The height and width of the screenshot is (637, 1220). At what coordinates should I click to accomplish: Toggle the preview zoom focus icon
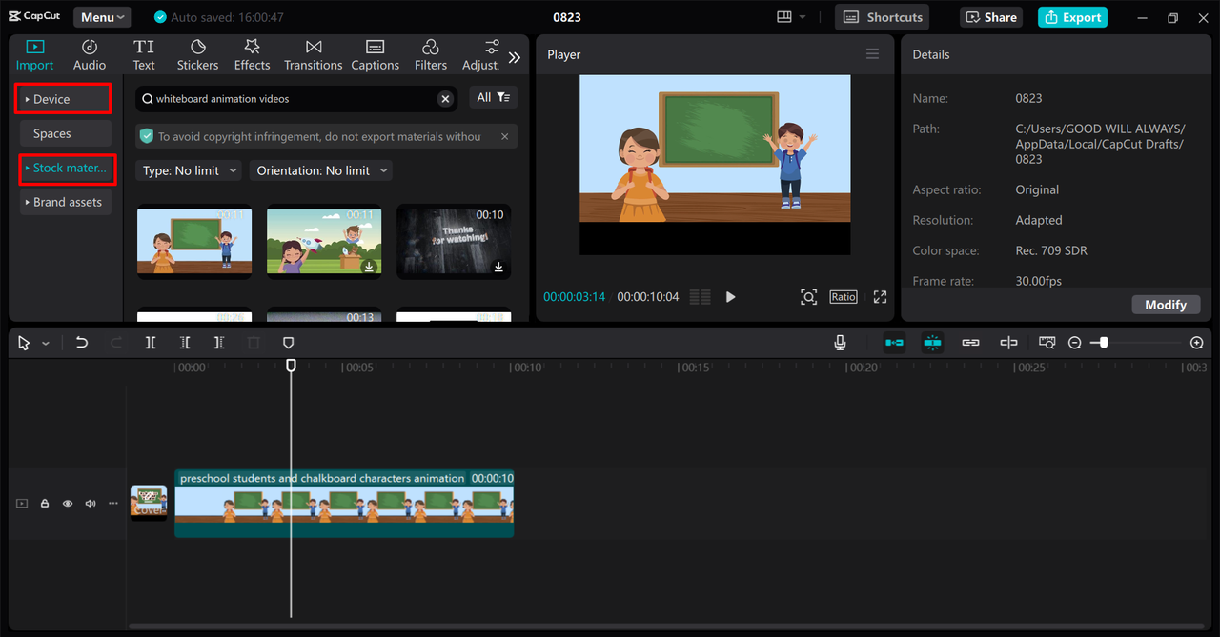[808, 297]
